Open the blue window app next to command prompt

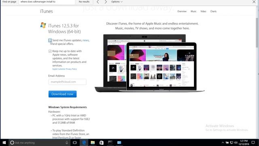(x=119, y=142)
